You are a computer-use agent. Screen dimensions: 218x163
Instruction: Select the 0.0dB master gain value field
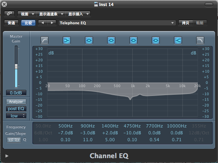pos(16,93)
